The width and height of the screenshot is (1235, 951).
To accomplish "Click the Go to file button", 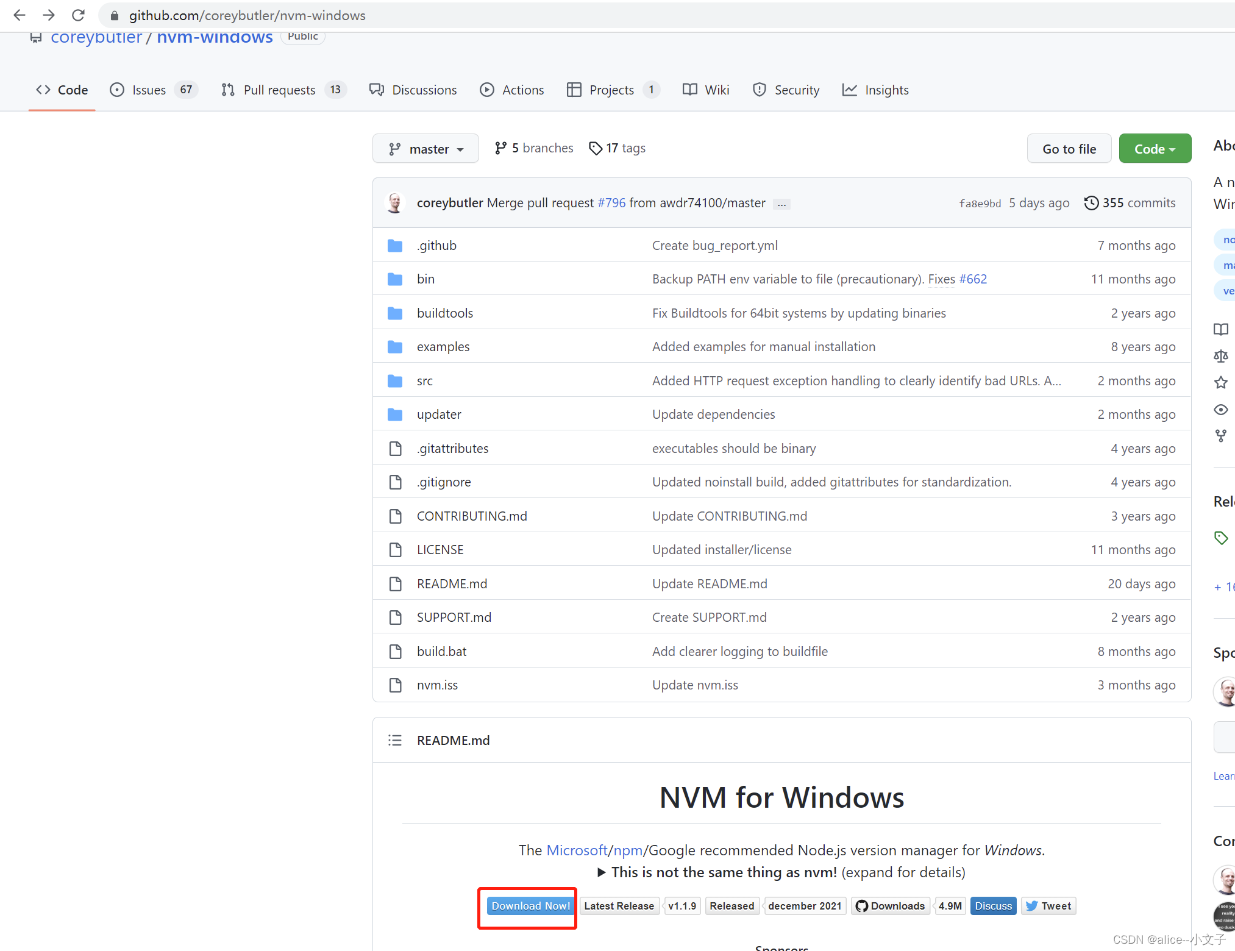I will 1069,149.
